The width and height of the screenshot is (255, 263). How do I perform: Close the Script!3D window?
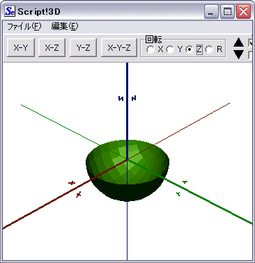243,12
